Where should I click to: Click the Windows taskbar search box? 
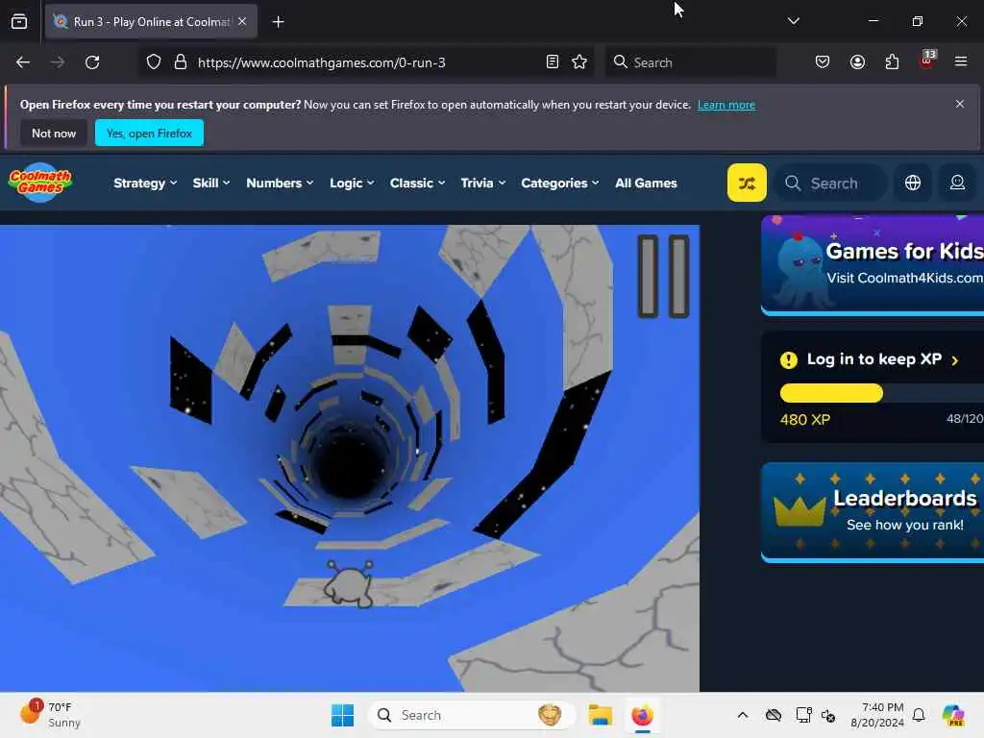(x=471, y=715)
